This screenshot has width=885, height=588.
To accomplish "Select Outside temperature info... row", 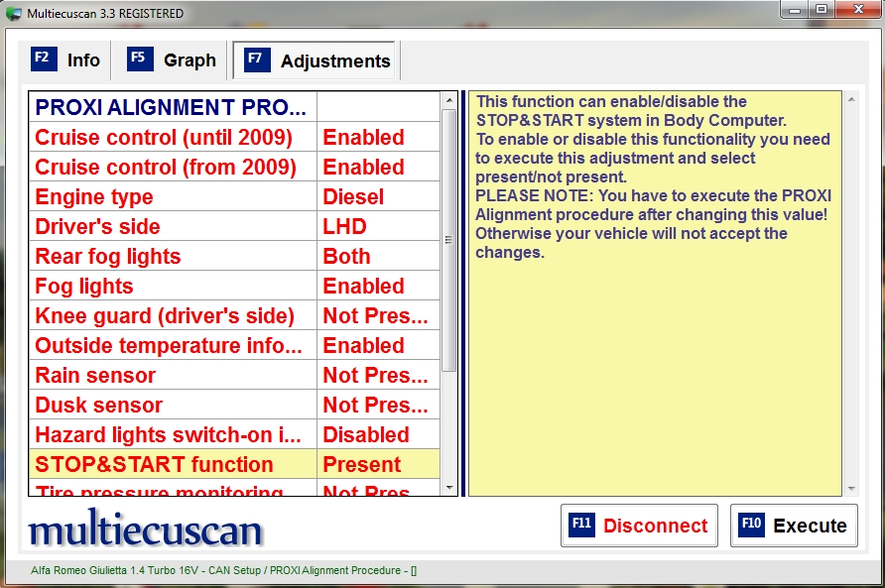I will point(234,345).
